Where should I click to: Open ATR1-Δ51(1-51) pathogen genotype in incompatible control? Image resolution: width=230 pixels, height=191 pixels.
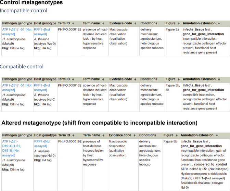pyautogui.click(x=17, y=32)
